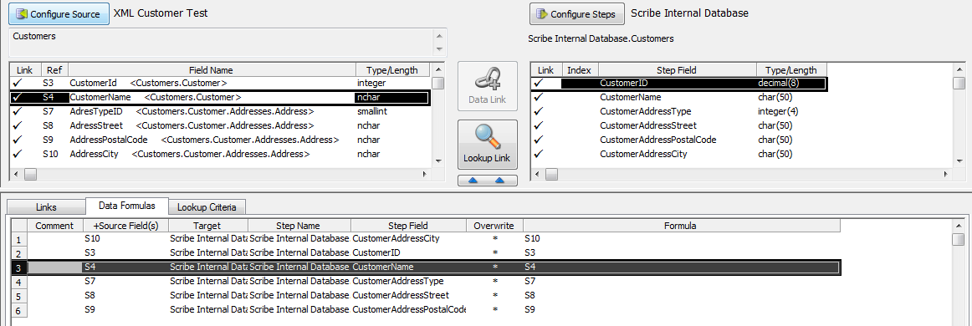Toggle link checkmark for CustomerAddressCity step field
Screen dimensions: 972x326
tap(538, 154)
